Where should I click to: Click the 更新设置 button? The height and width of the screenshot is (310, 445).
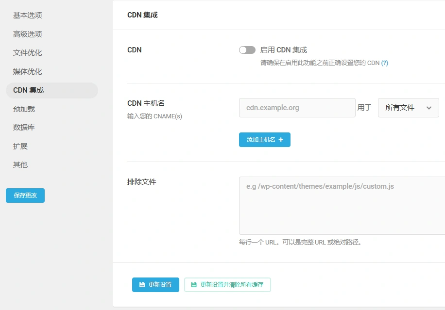[155, 285]
